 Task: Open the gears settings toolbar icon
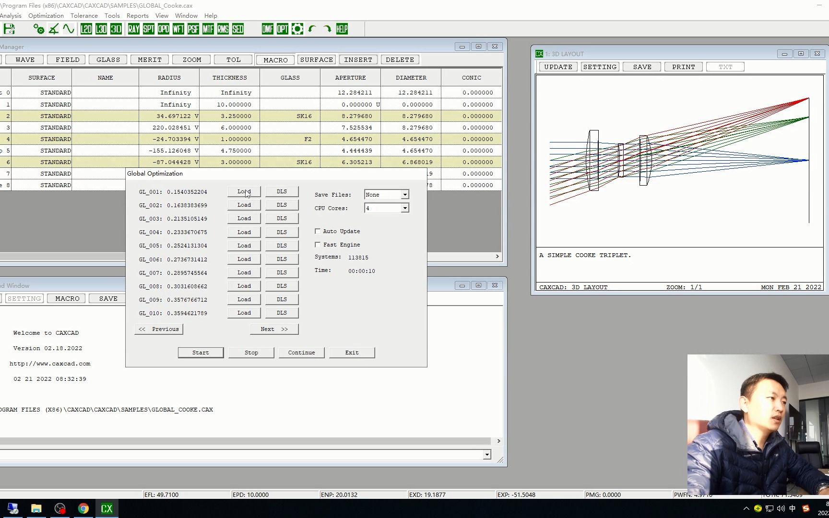39,29
